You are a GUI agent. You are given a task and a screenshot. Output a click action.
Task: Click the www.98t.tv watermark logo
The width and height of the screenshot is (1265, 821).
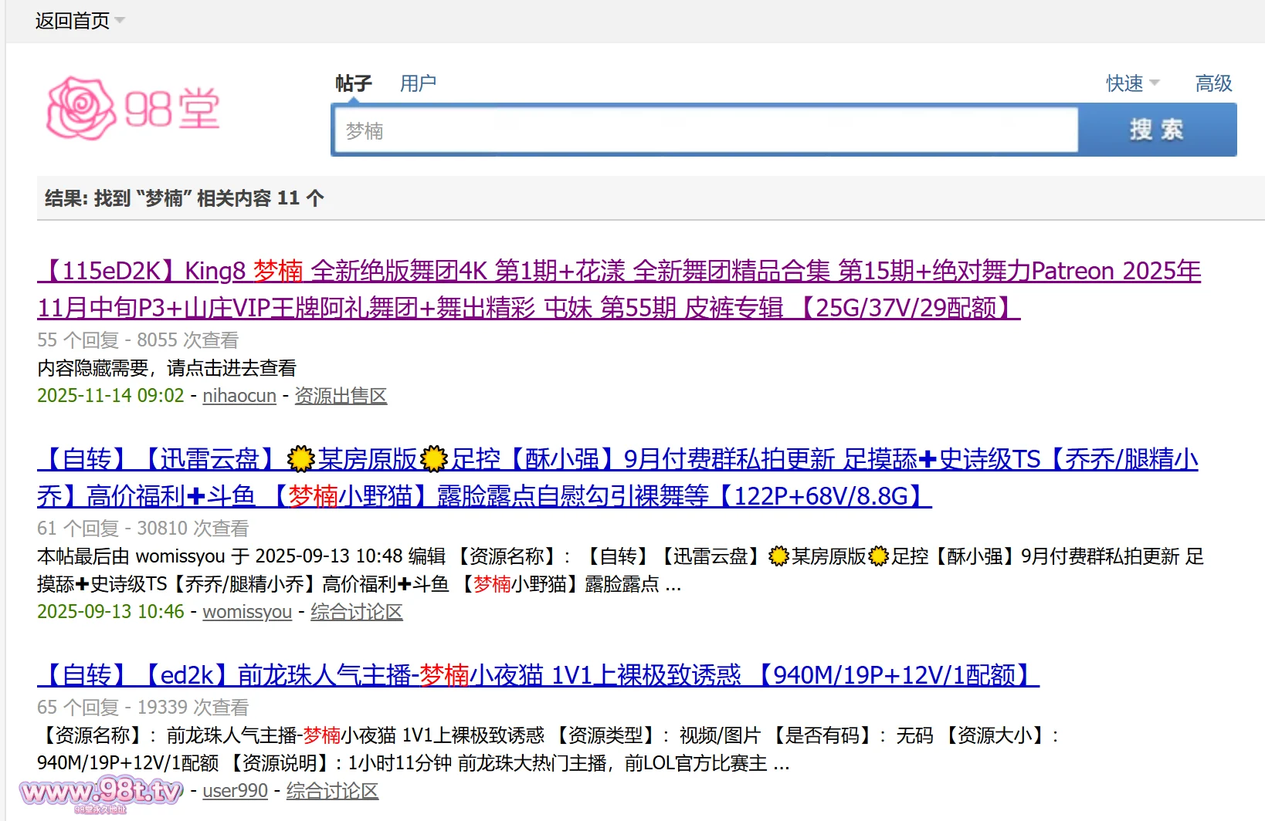click(x=100, y=794)
